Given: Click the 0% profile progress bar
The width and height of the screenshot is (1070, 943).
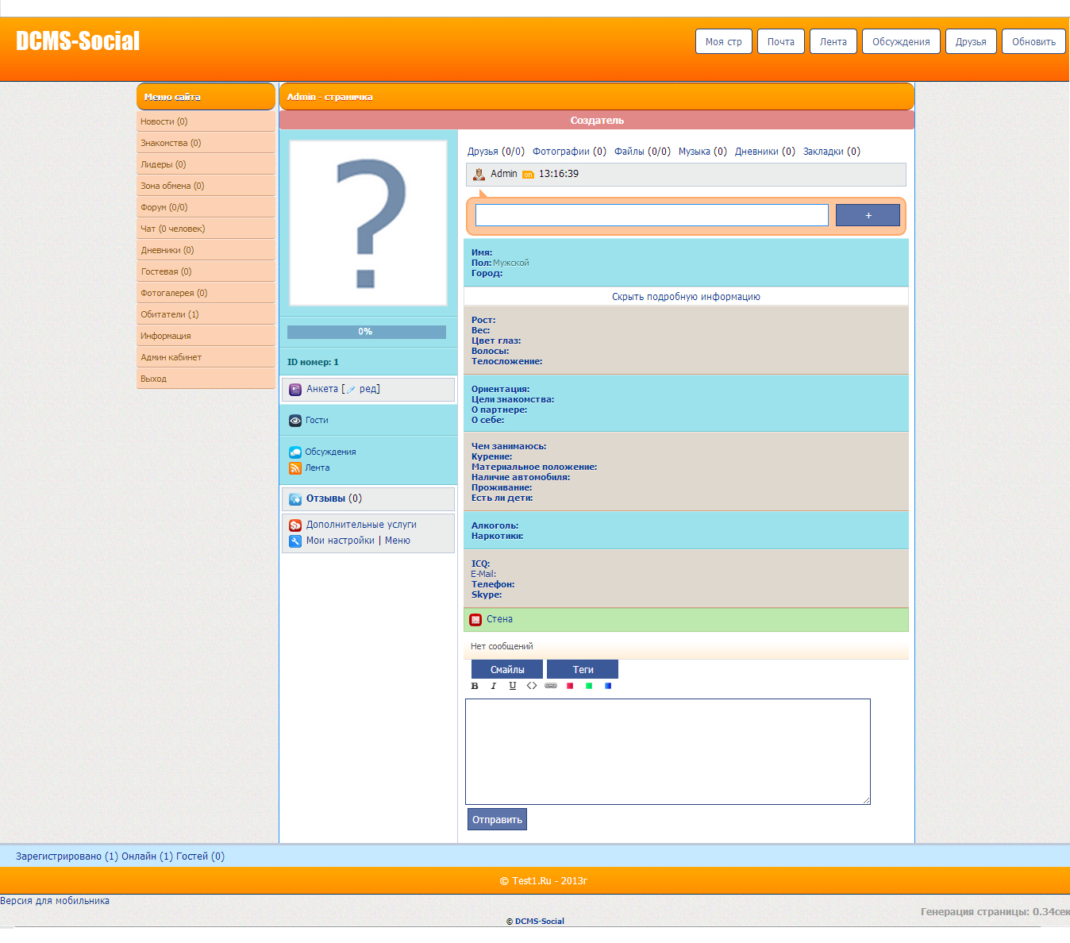Looking at the screenshot, I should (367, 332).
